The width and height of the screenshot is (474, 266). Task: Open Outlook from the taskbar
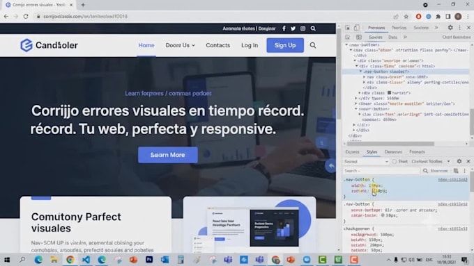[x=165, y=259]
